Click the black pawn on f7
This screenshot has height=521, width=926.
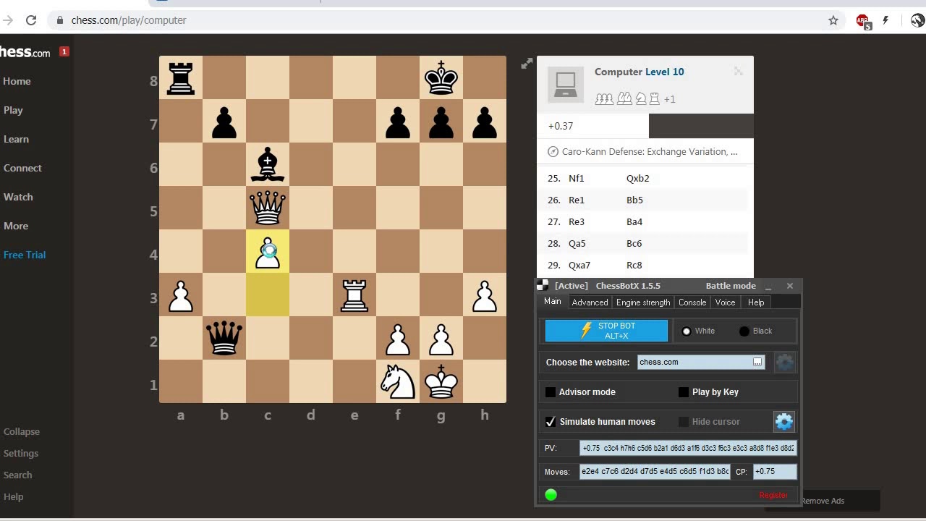point(398,122)
